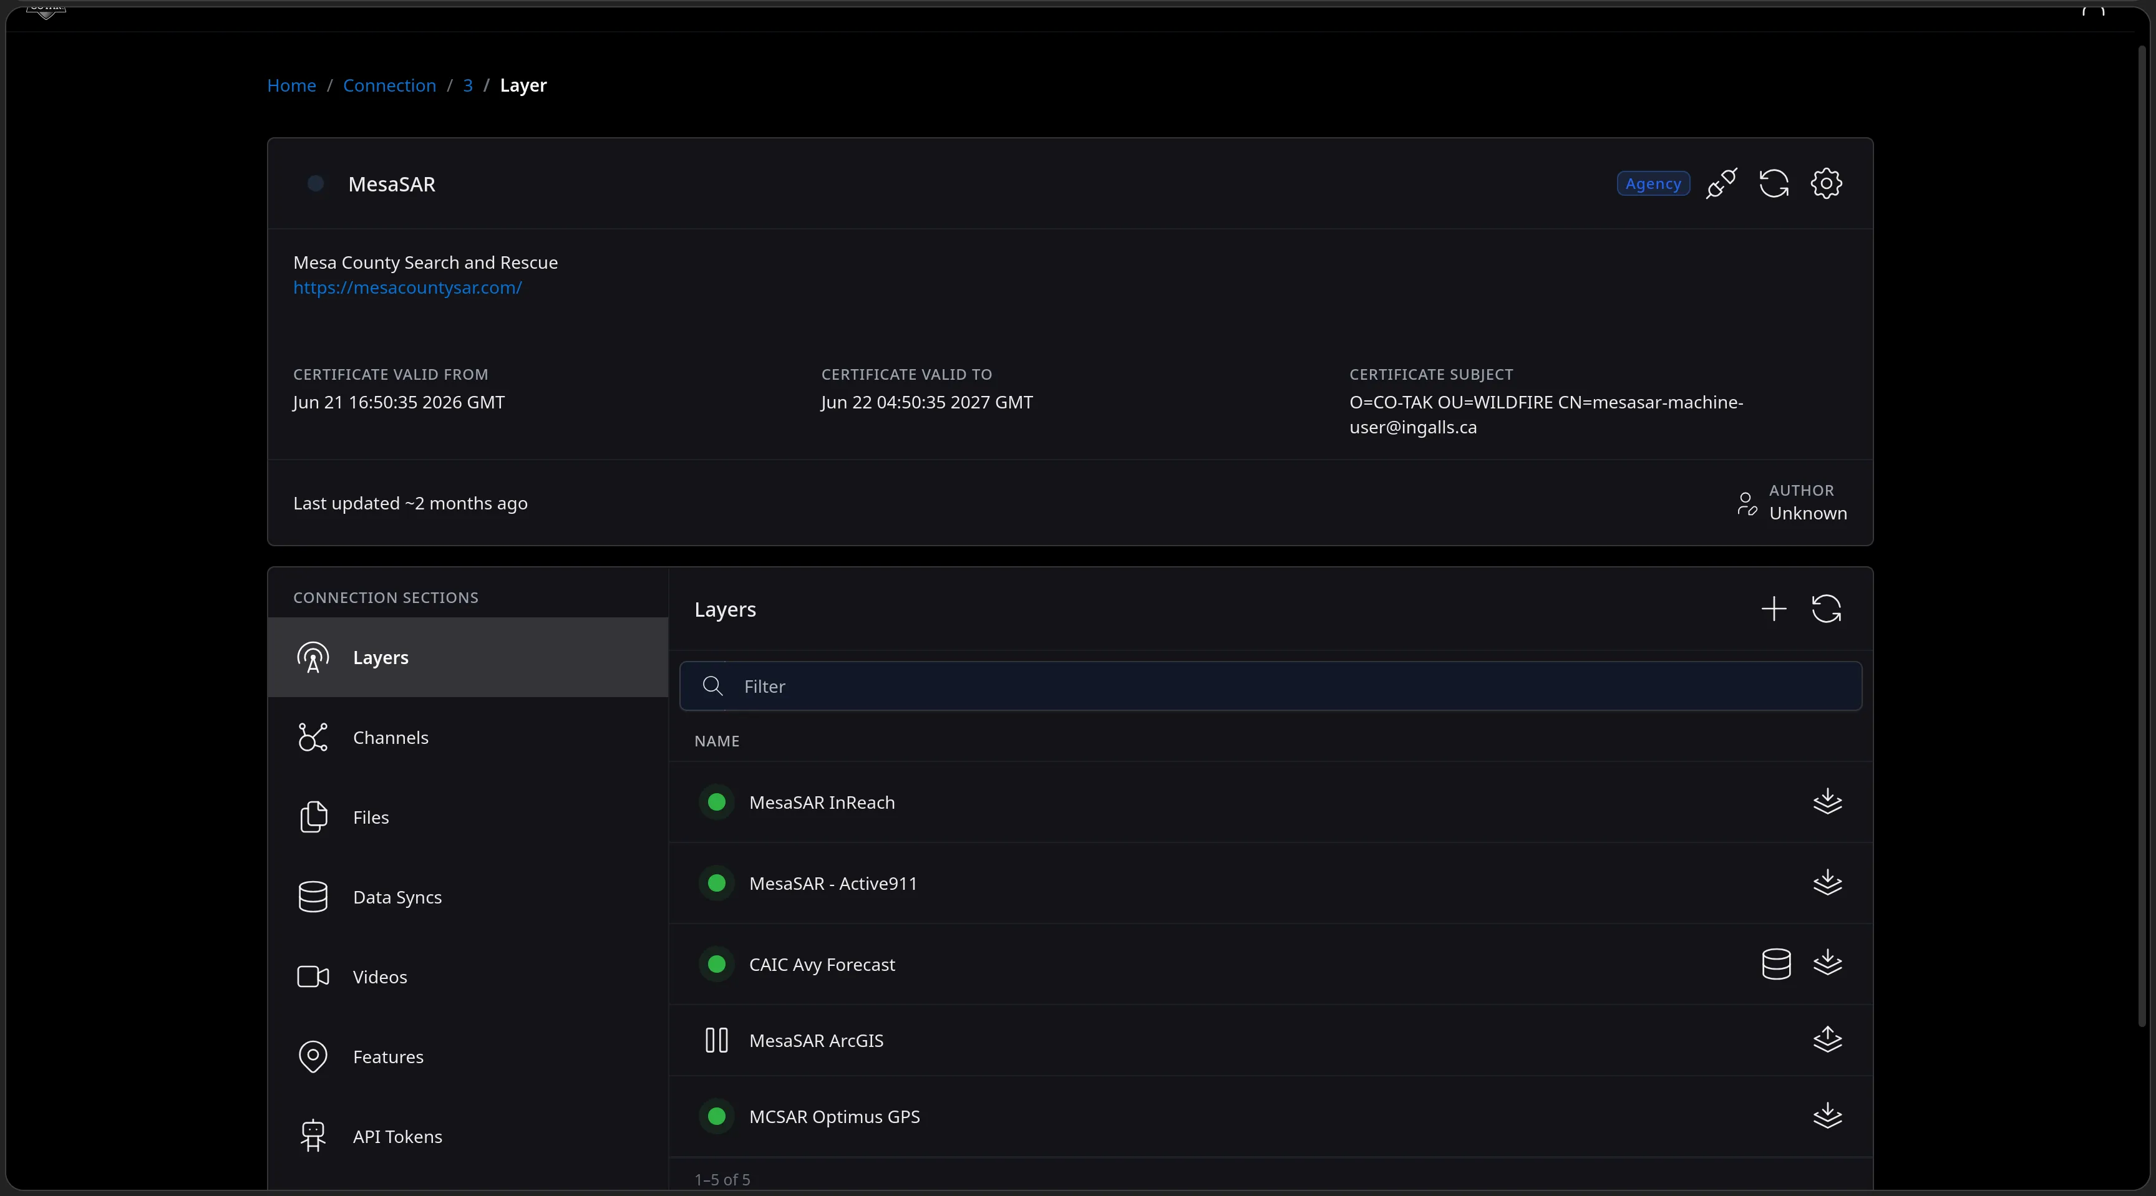Refresh the Layers list

[x=1826, y=609]
